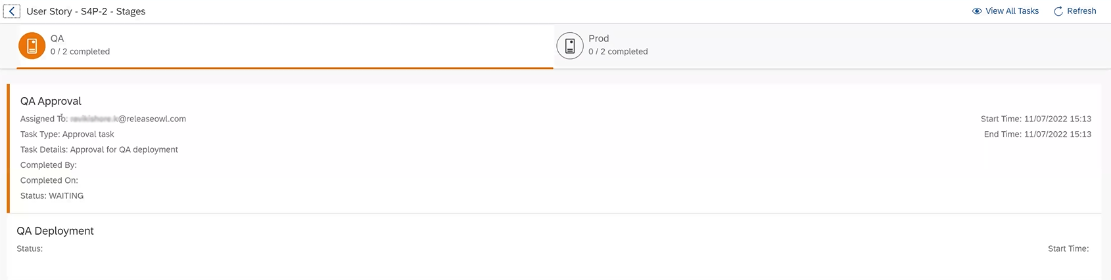This screenshot has width=1111, height=280.
Task: Click the QA Approval Start Time
Action: pos(1035,119)
